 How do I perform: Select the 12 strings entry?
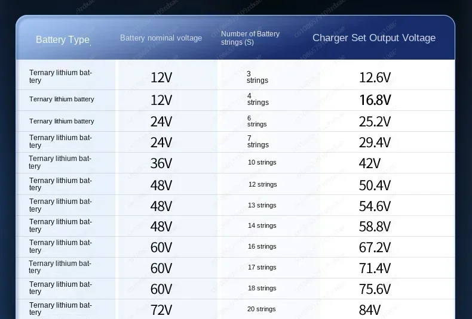[262, 184]
